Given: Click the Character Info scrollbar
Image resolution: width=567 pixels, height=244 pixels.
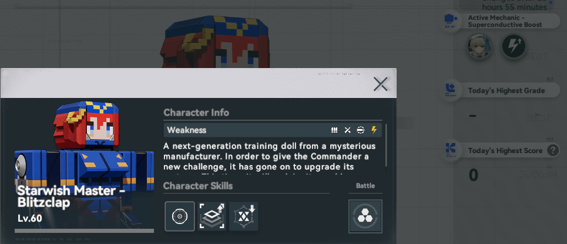Looking at the screenshot, I should pyautogui.click(x=386, y=148).
